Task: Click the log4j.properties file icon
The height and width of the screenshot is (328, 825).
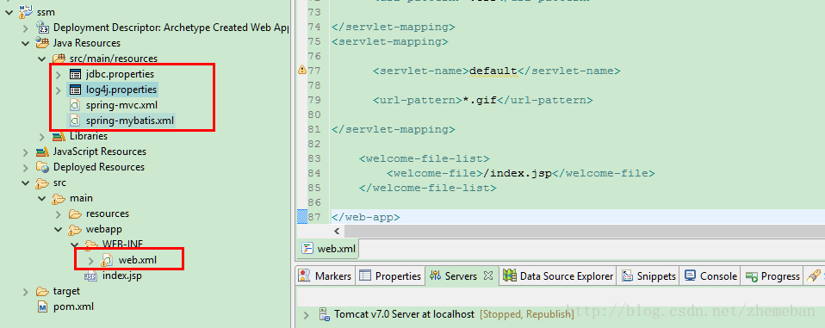Action: click(75, 90)
